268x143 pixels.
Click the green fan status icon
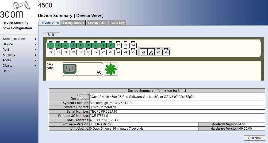click(111, 69)
